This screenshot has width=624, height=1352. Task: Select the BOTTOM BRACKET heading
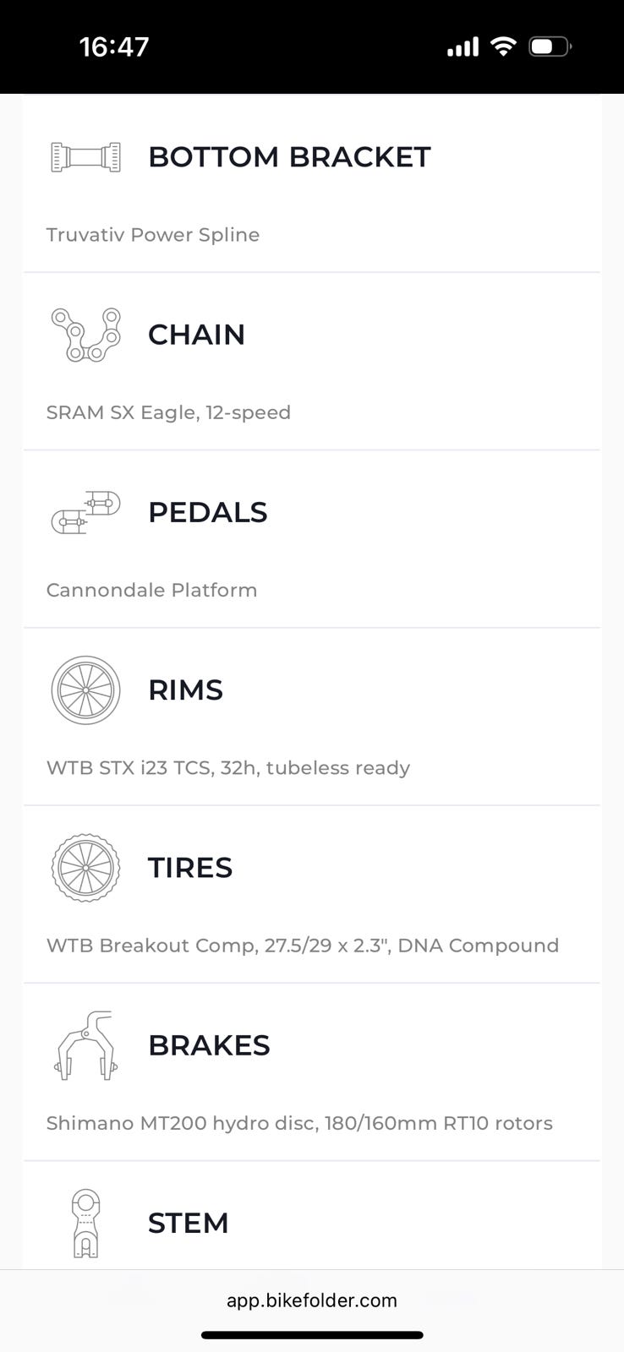point(289,157)
